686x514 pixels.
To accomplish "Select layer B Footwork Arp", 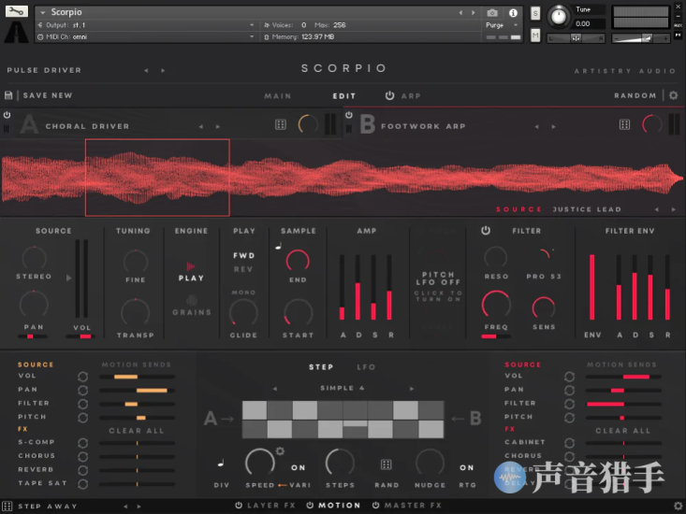I will 423,126.
